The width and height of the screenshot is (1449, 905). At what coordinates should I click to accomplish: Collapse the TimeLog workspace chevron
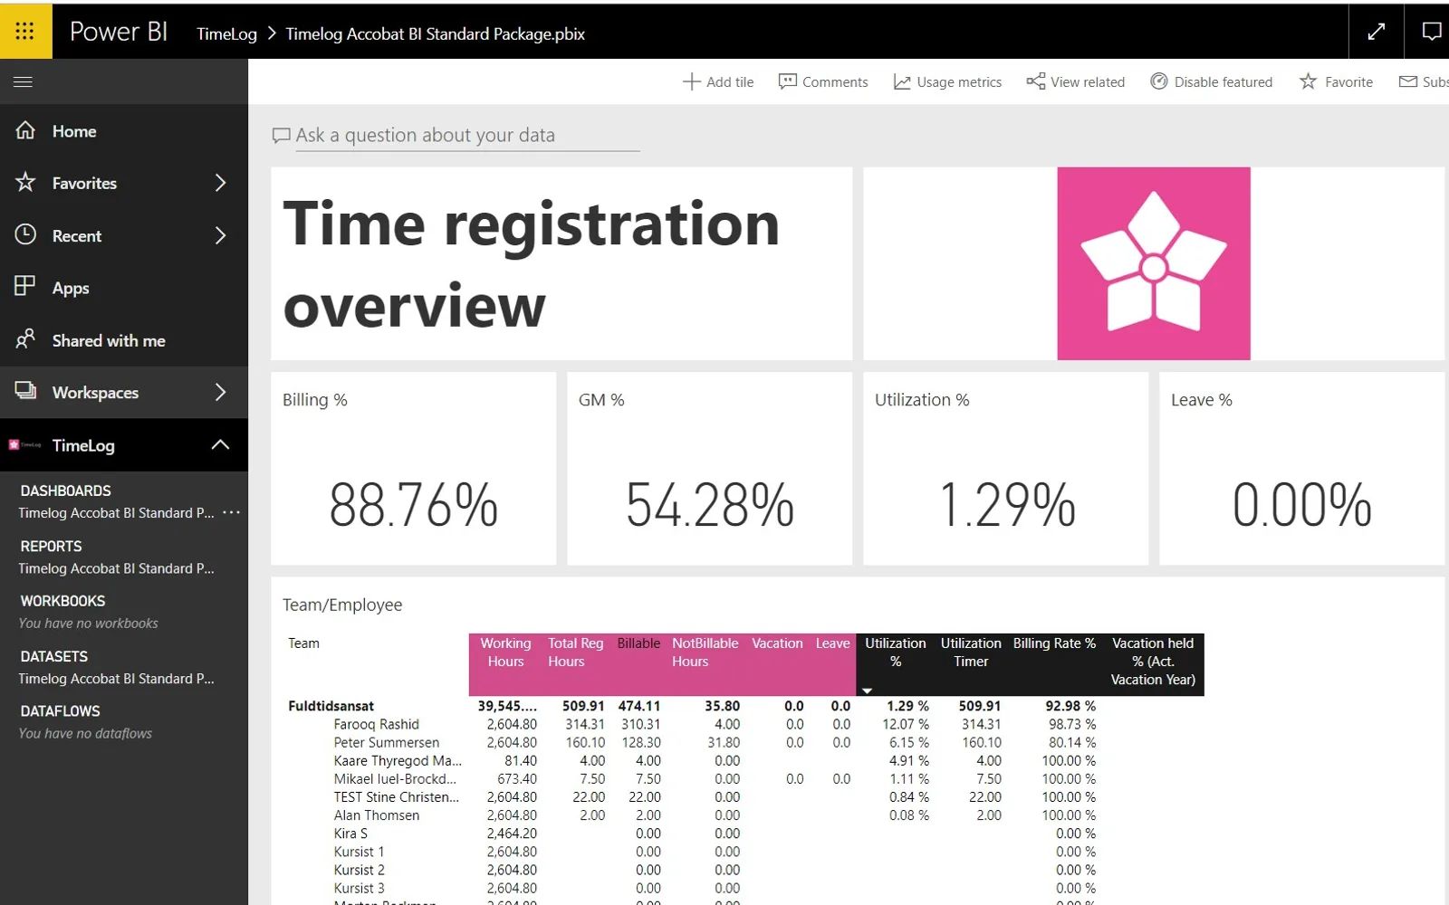click(x=220, y=444)
